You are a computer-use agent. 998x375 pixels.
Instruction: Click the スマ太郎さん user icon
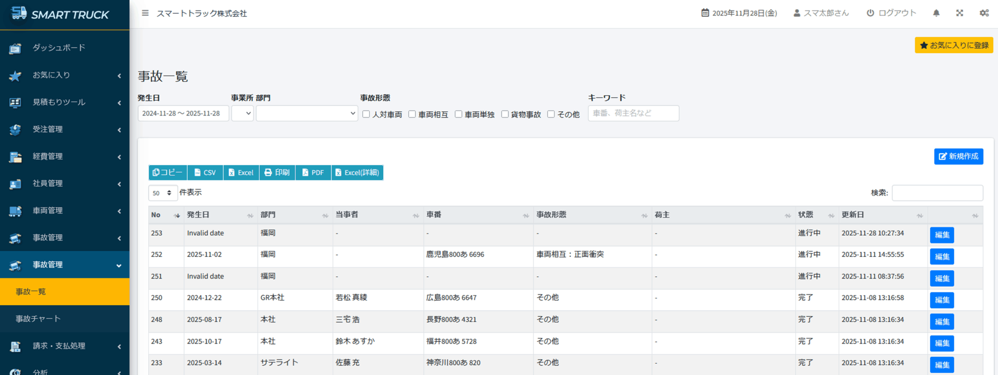797,13
